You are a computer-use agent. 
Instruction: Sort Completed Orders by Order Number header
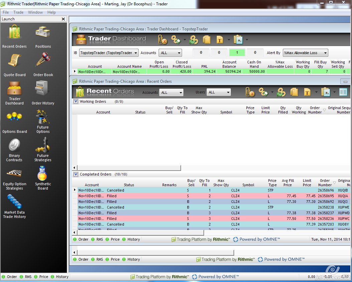[325, 183]
